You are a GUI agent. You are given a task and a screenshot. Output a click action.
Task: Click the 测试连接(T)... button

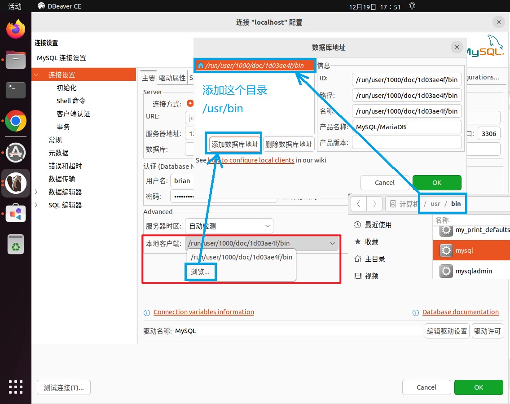pyautogui.click(x=64, y=388)
